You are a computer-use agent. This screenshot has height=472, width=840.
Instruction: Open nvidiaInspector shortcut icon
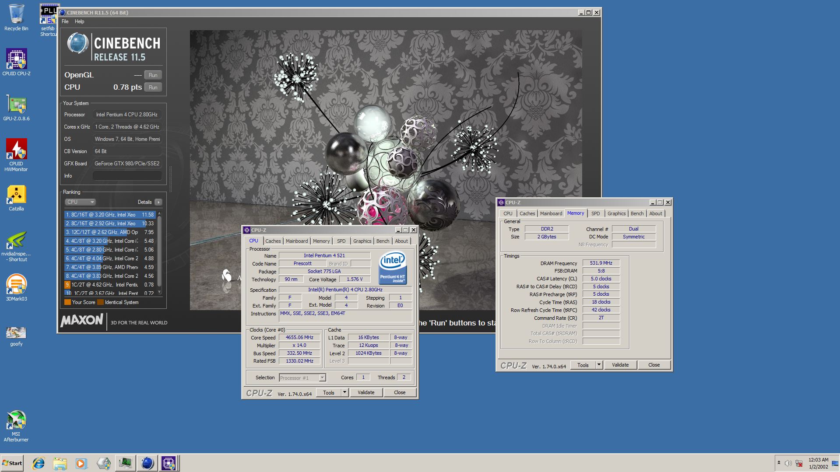pyautogui.click(x=16, y=246)
